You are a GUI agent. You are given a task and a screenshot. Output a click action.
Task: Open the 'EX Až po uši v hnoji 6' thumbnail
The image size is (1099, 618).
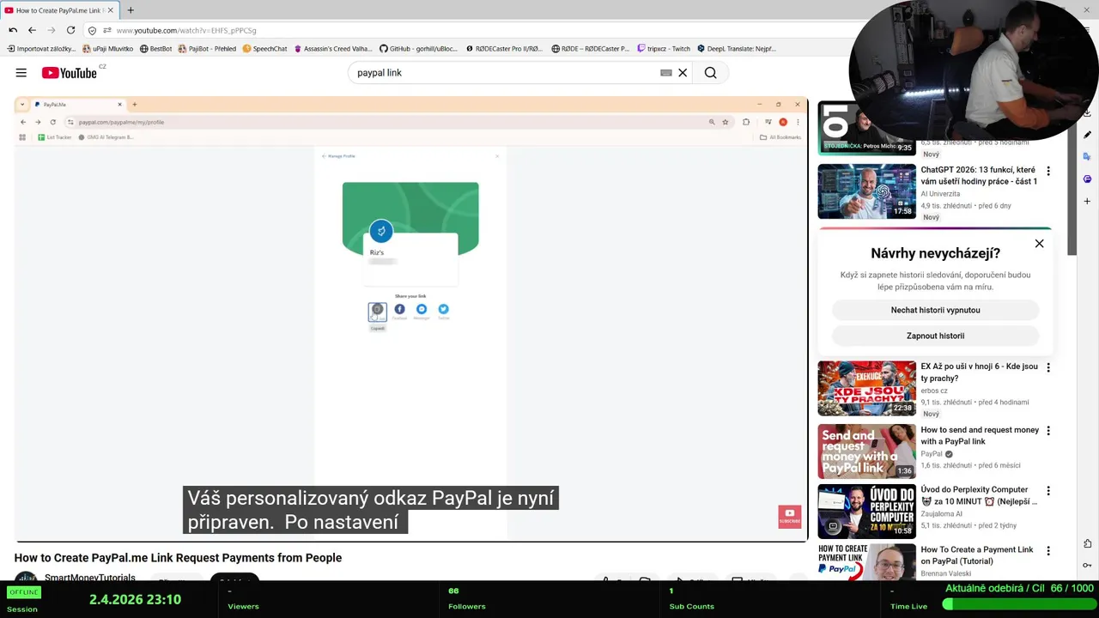[866, 388]
